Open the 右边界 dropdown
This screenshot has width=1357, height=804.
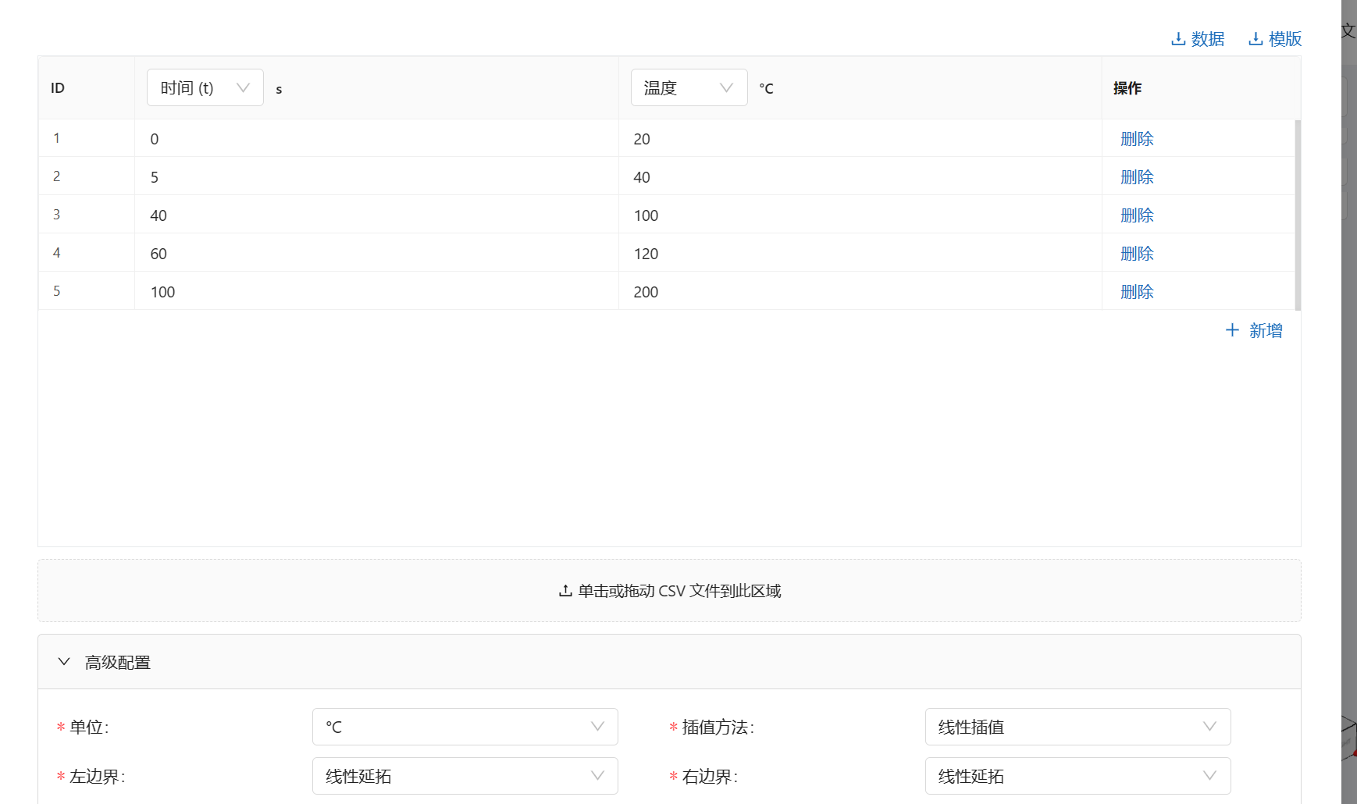click(1078, 776)
